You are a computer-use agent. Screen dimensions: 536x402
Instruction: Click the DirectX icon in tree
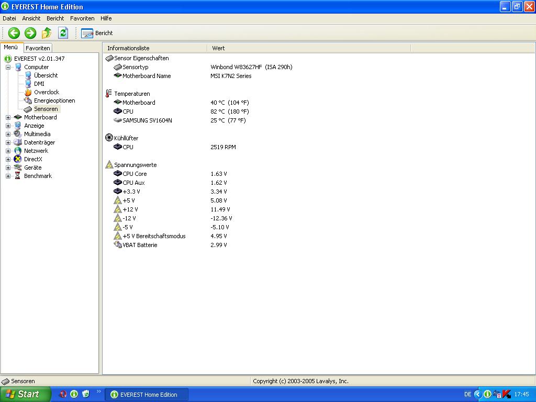click(x=18, y=159)
